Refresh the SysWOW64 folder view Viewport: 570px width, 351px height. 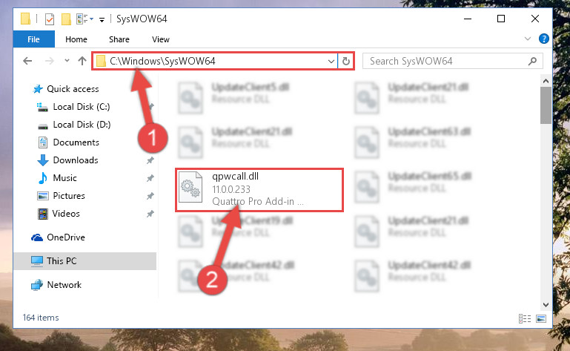point(346,61)
